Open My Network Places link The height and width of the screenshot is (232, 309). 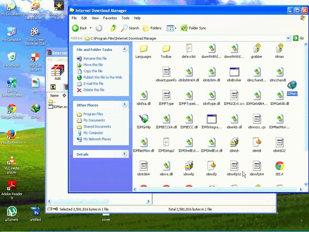[x=97, y=139]
